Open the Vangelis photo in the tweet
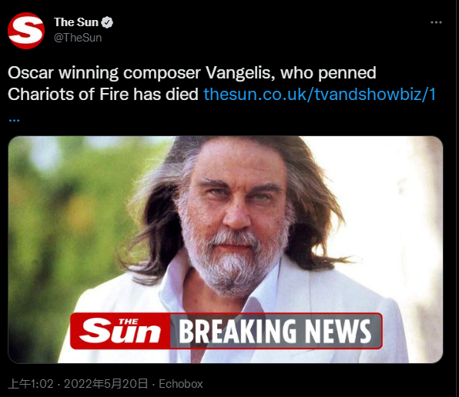The width and height of the screenshot is (459, 397). click(x=226, y=249)
